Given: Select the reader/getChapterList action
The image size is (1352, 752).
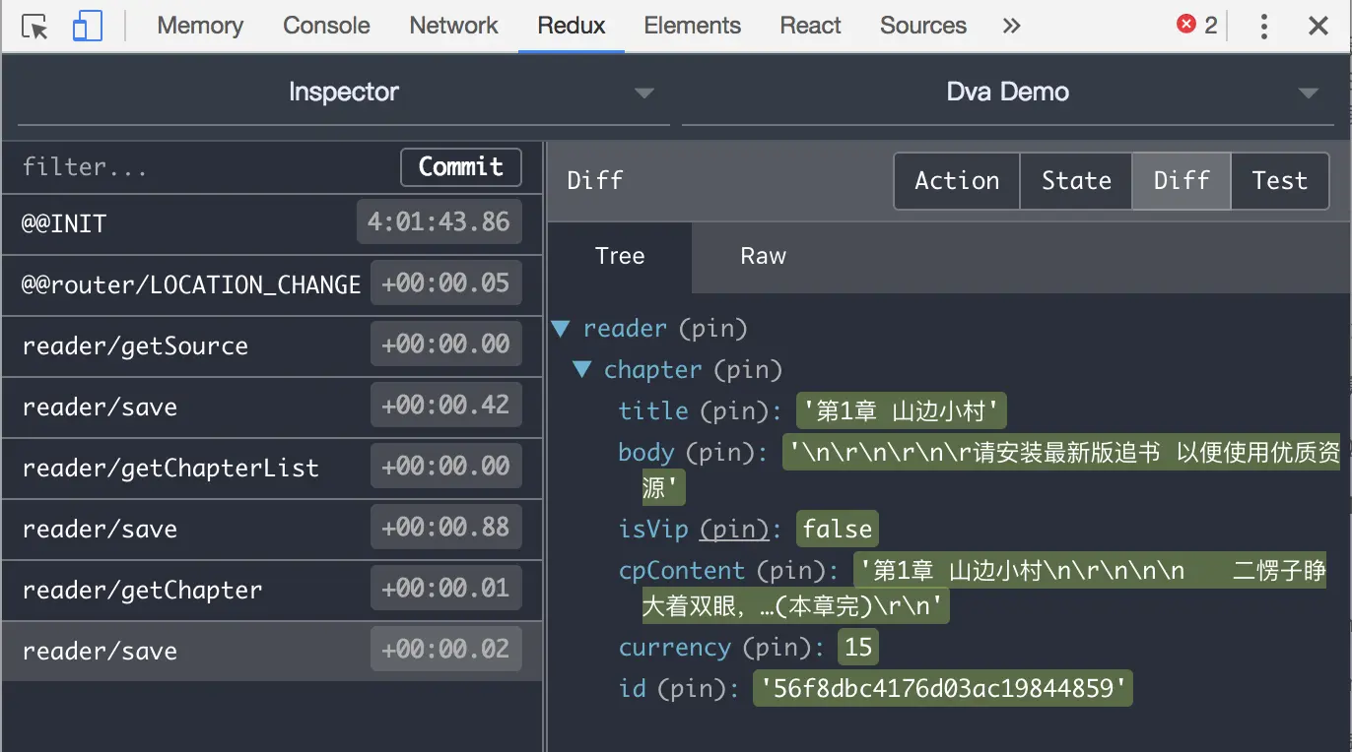Looking at the screenshot, I should pyautogui.click(x=272, y=469).
